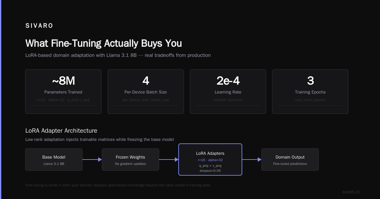Image resolution: width=380 pixels, height=199 pixels.
Task: Select the LoRA Adapter Architecture heading
Action: click(x=61, y=130)
